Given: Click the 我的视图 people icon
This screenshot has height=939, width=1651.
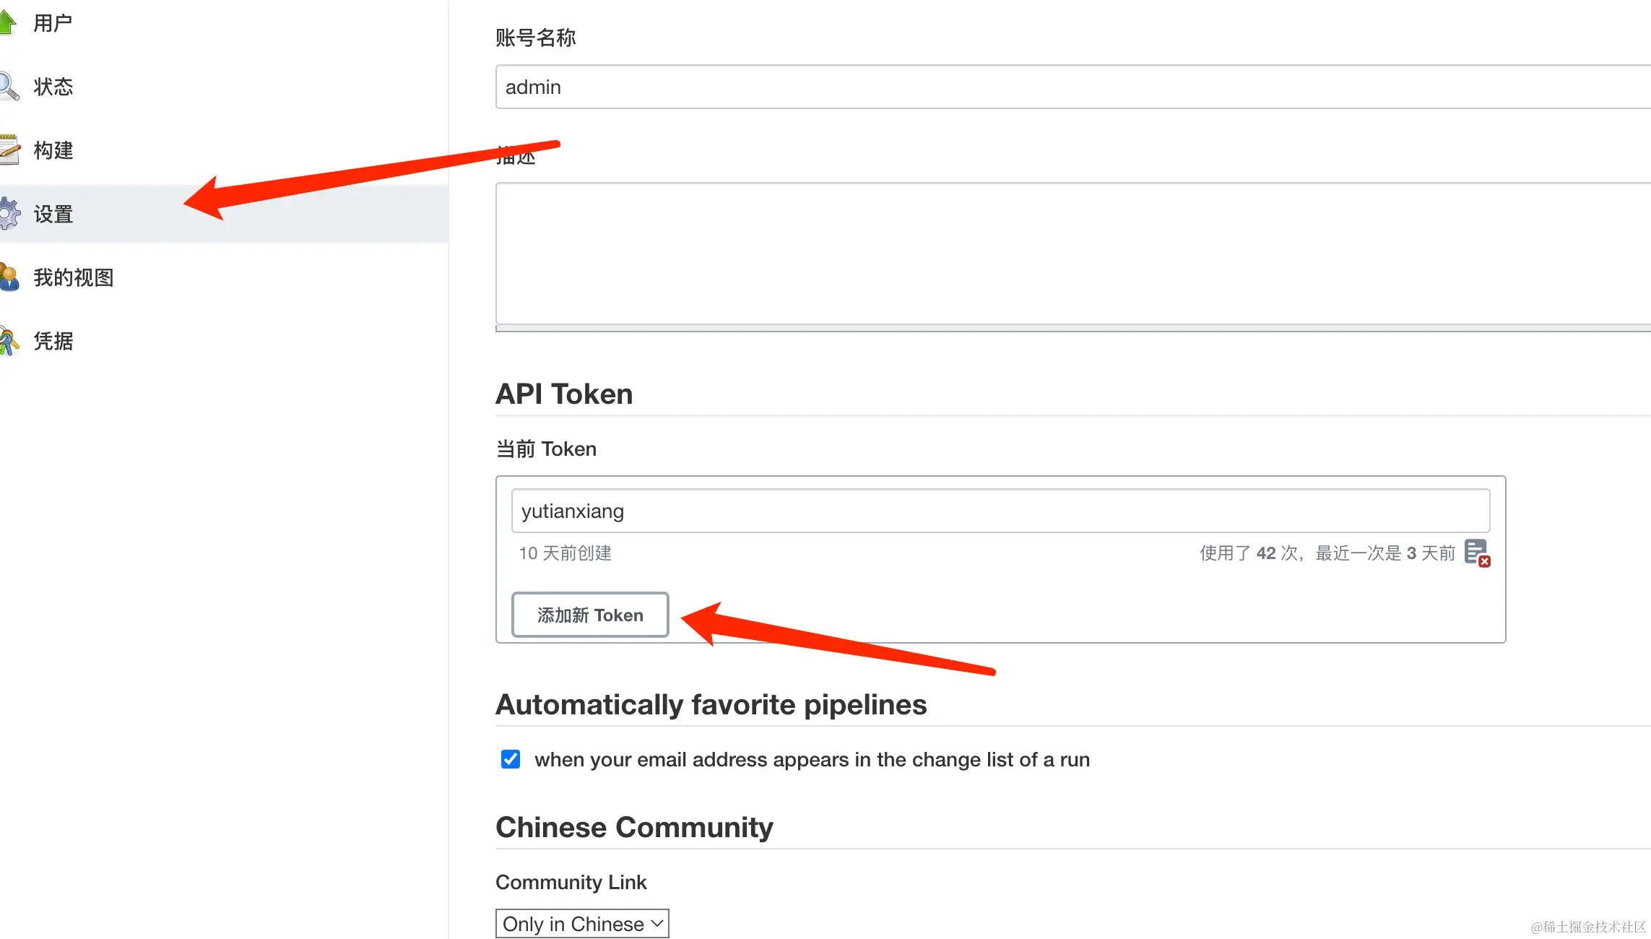Looking at the screenshot, I should 9,277.
